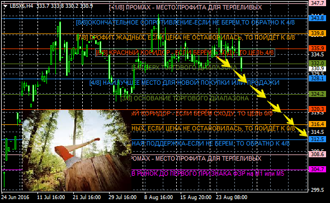Image resolution: width=330 pixels, height=203 pixels.
Task: Click the red 335.9 price tag
Action: [x=318, y=49]
